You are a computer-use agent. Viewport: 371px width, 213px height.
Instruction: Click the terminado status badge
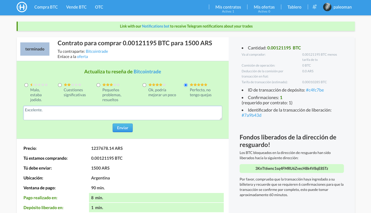tap(35, 49)
